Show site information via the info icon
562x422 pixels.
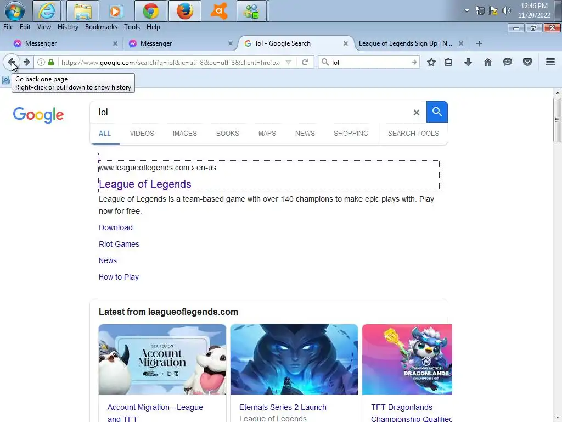tap(41, 62)
